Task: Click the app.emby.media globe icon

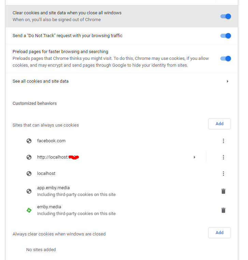Action: 29,191
